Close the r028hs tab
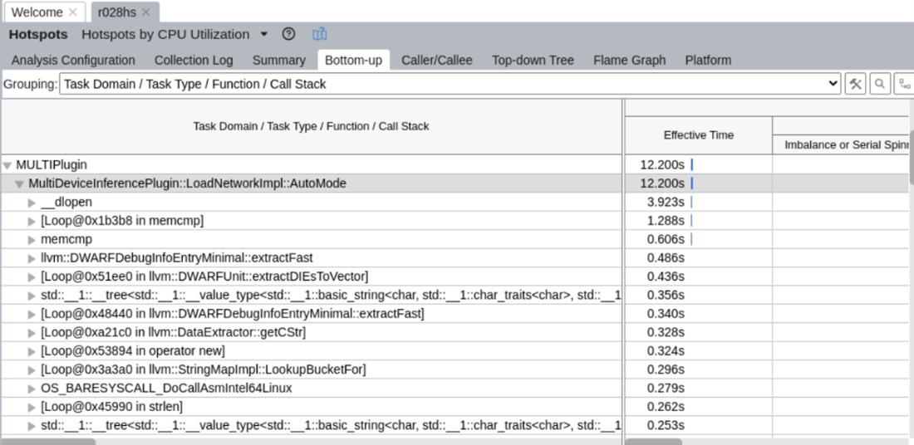The width and height of the screenshot is (914, 445). (x=145, y=12)
